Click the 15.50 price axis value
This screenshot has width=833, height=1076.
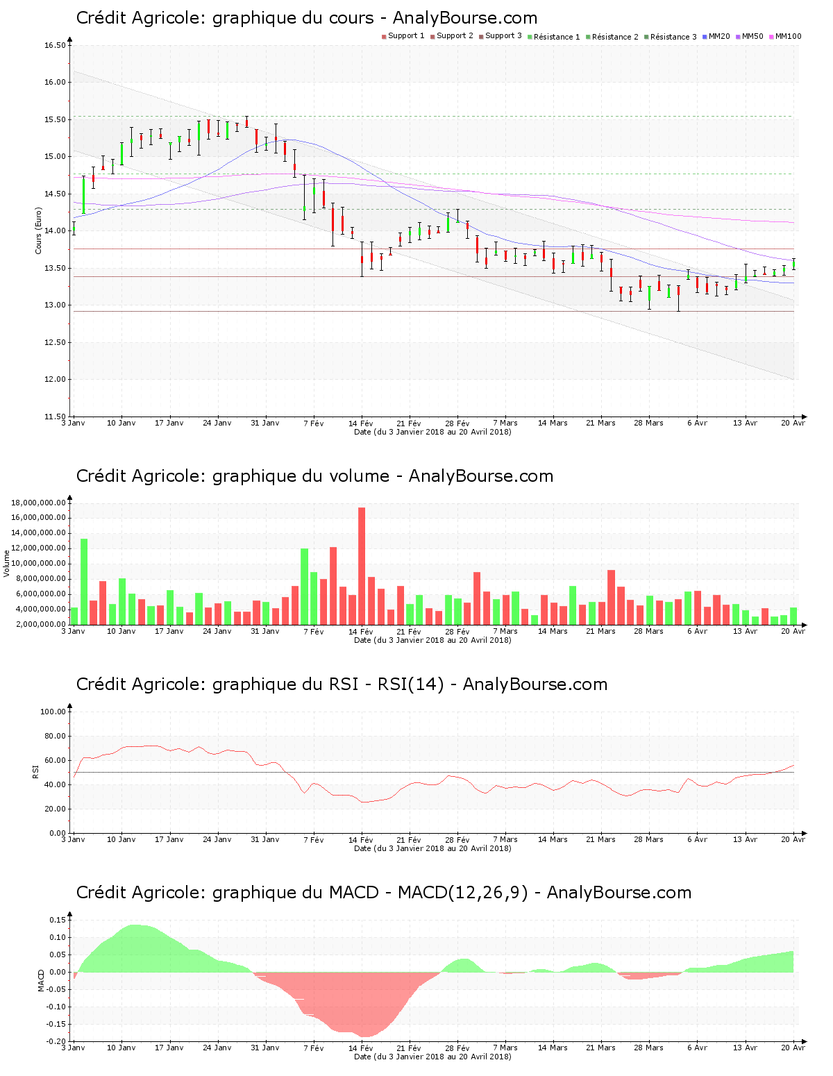pyautogui.click(x=55, y=120)
